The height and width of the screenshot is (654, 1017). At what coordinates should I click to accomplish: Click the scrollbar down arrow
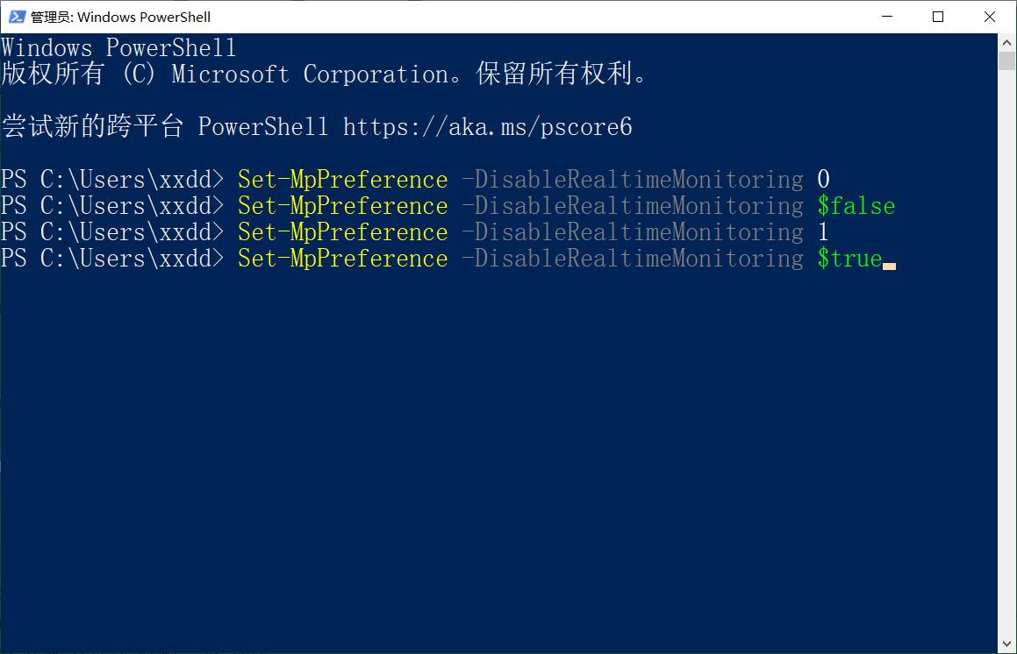(1007, 642)
